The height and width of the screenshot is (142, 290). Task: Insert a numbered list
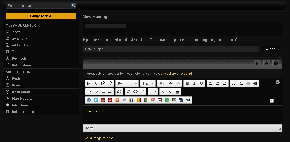pos(234,83)
